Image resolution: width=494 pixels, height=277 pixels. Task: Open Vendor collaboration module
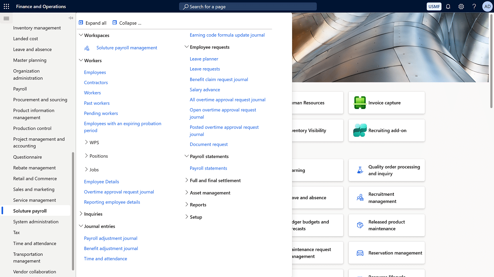[x=34, y=272]
